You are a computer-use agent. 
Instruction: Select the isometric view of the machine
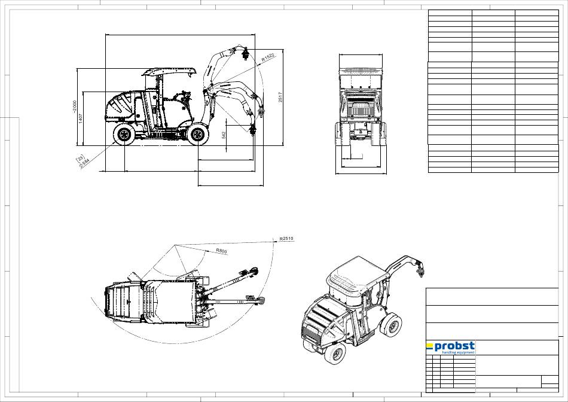coord(362,309)
